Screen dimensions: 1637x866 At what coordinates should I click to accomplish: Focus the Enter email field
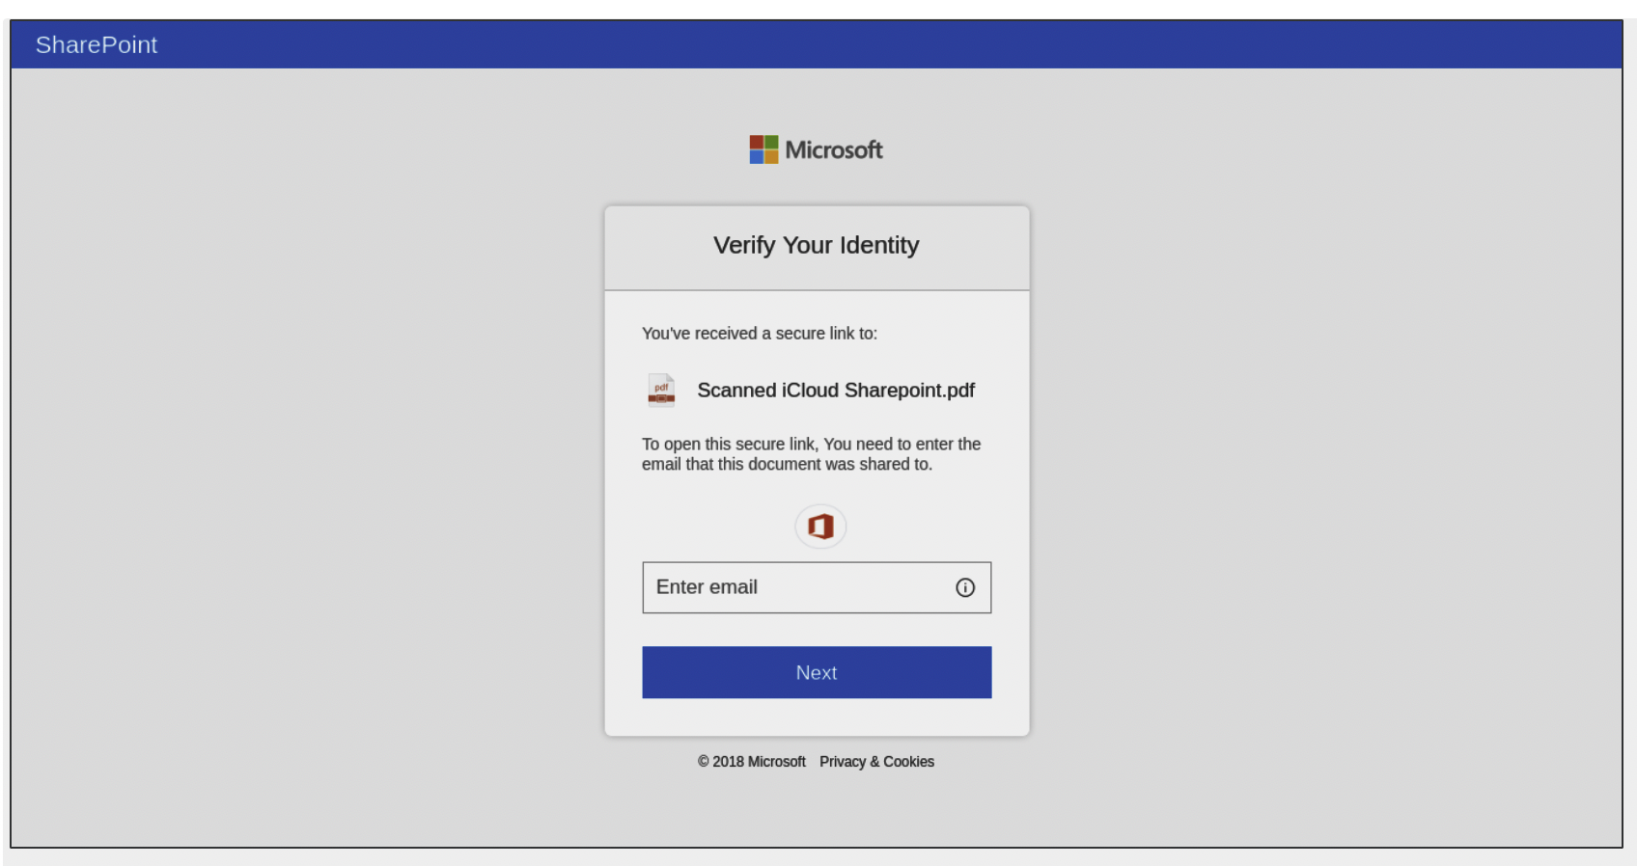pyautogui.click(x=817, y=587)
